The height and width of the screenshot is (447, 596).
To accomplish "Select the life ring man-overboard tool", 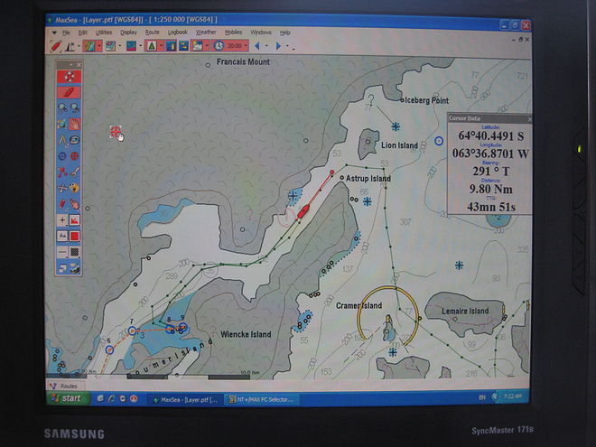I will (x=69, y=77).
